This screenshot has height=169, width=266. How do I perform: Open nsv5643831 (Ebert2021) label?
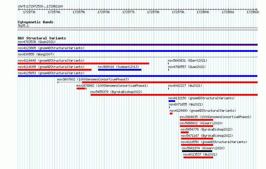187,61
